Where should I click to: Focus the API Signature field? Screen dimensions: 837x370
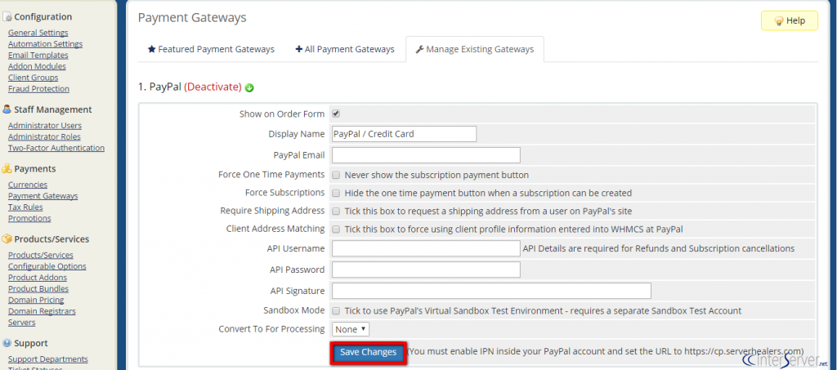click(x=491, y=291)
